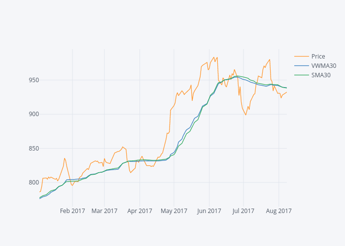Click the May 2017 axis tick label

[173, 211]
